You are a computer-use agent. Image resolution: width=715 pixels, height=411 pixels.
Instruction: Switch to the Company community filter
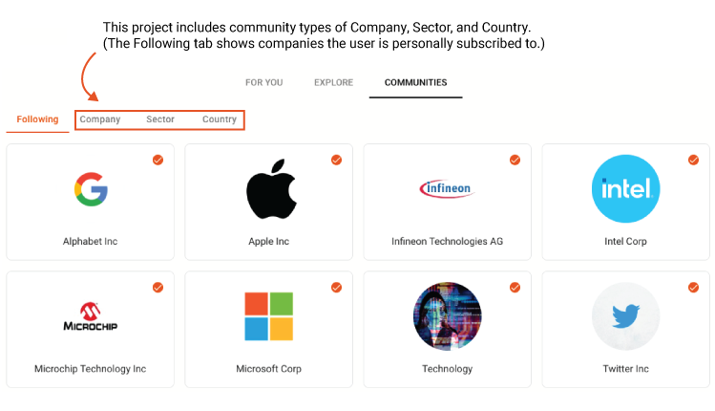tap(100, 119)
